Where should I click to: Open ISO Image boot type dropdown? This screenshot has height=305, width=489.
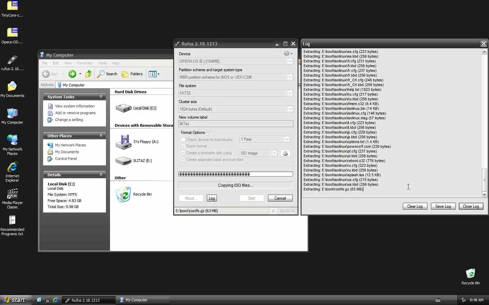click(x=258, y=153)
